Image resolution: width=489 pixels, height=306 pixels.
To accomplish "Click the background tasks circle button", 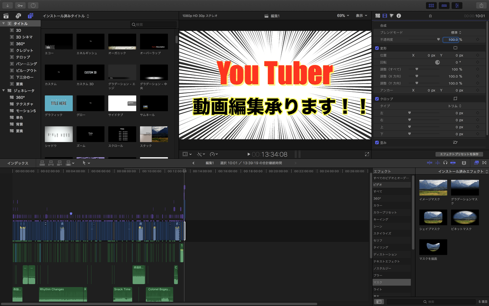I will pyautogui.click(x=33, y=6).
